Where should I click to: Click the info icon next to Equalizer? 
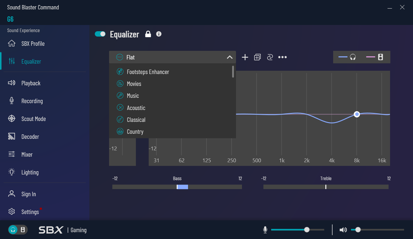pos(159,34)
